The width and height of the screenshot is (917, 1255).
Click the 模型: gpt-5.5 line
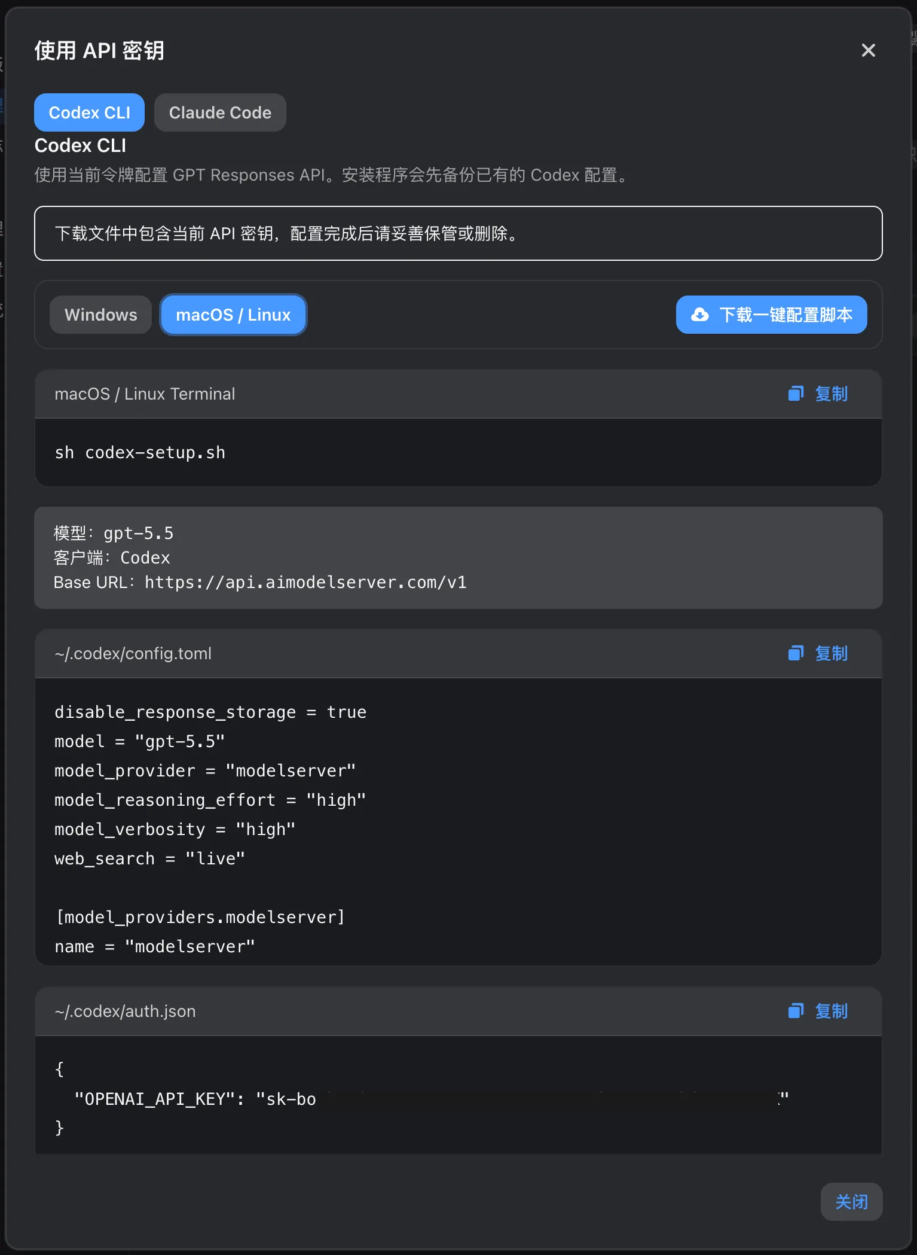point(114,533)
